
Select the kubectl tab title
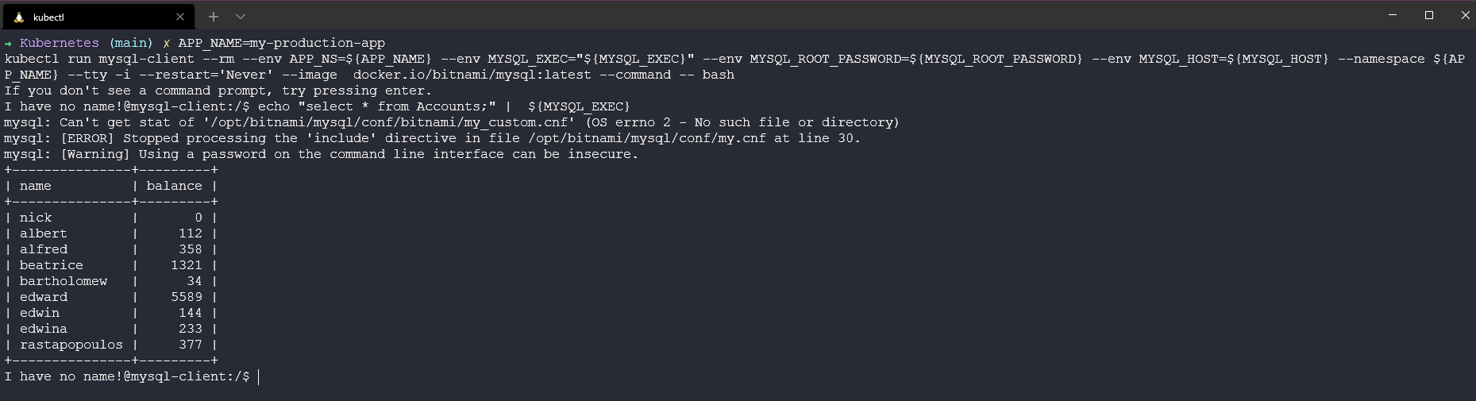click(48, 17)
